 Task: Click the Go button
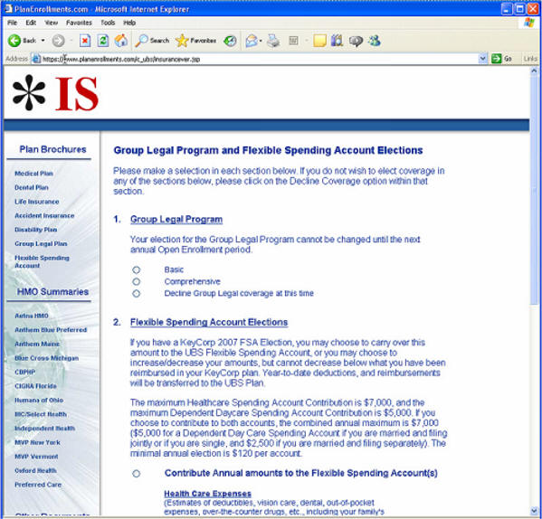point(502,59)
